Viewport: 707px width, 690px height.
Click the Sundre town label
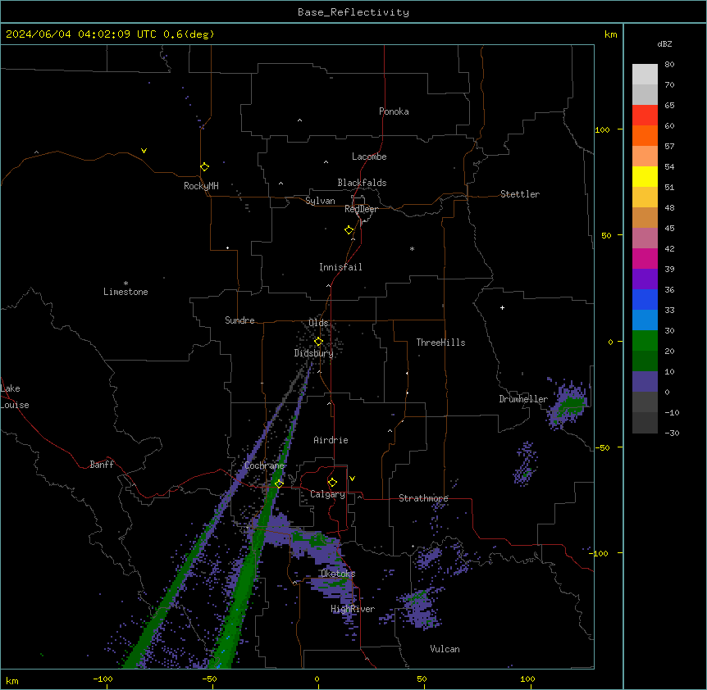239,320
